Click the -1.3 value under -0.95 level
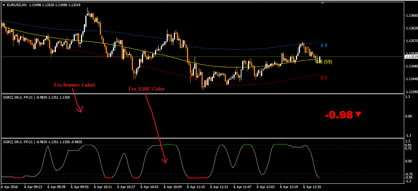The width and height of the screenshot is (418, 191). click(x=408, y=181)
